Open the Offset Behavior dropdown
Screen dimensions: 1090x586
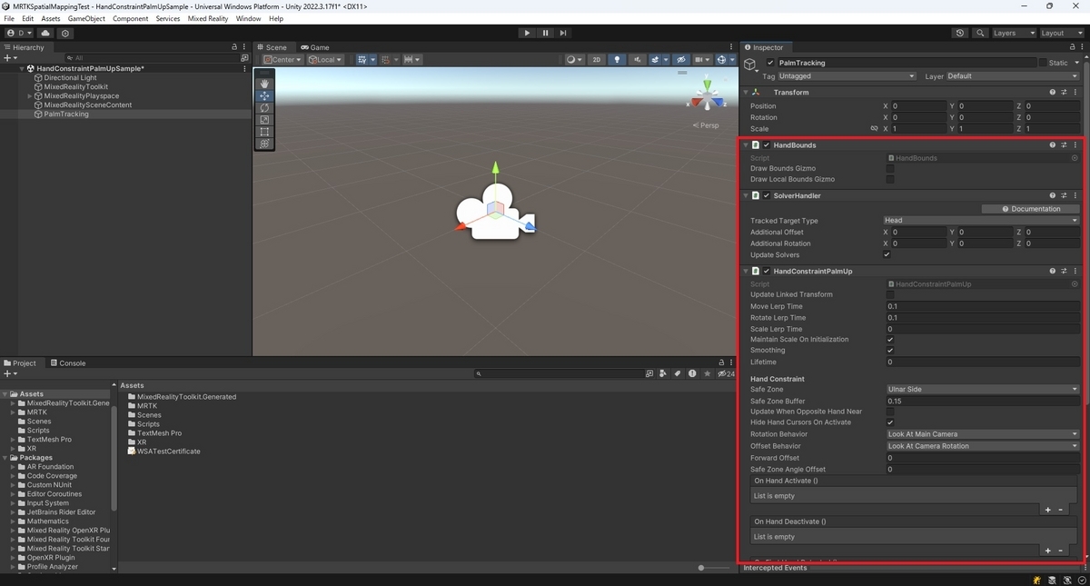pyautogui.click(x=983, y=446)
